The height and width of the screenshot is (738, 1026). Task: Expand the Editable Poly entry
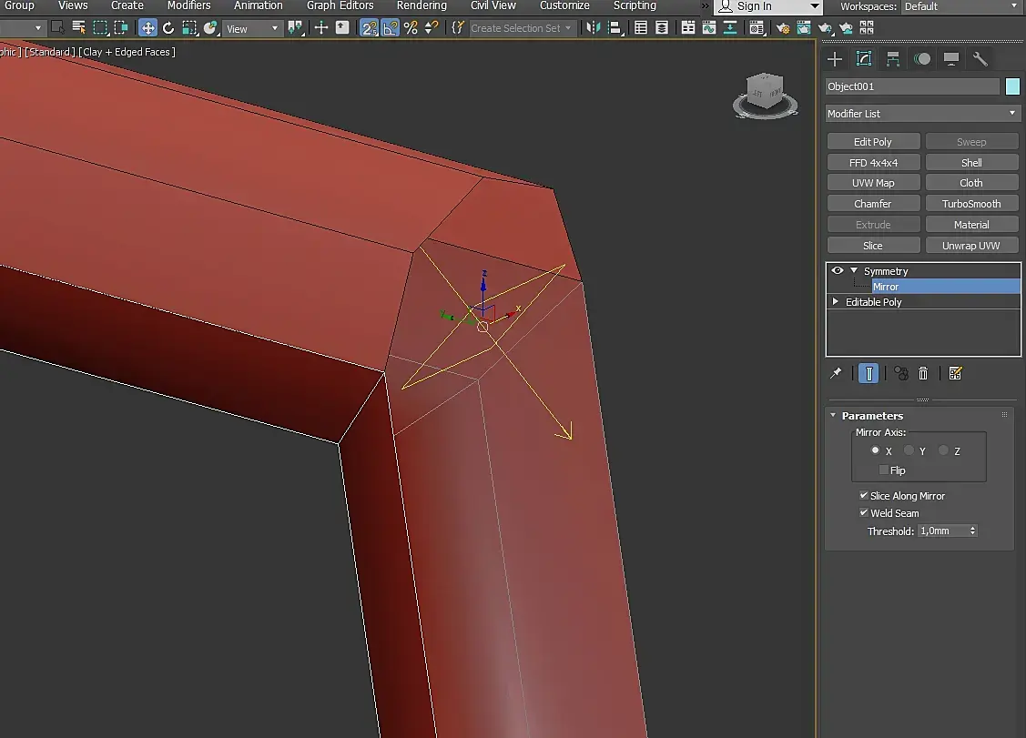(x=836, y=301)
